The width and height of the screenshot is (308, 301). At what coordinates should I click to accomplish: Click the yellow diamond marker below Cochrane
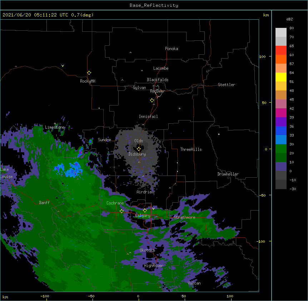click(121, 211)
